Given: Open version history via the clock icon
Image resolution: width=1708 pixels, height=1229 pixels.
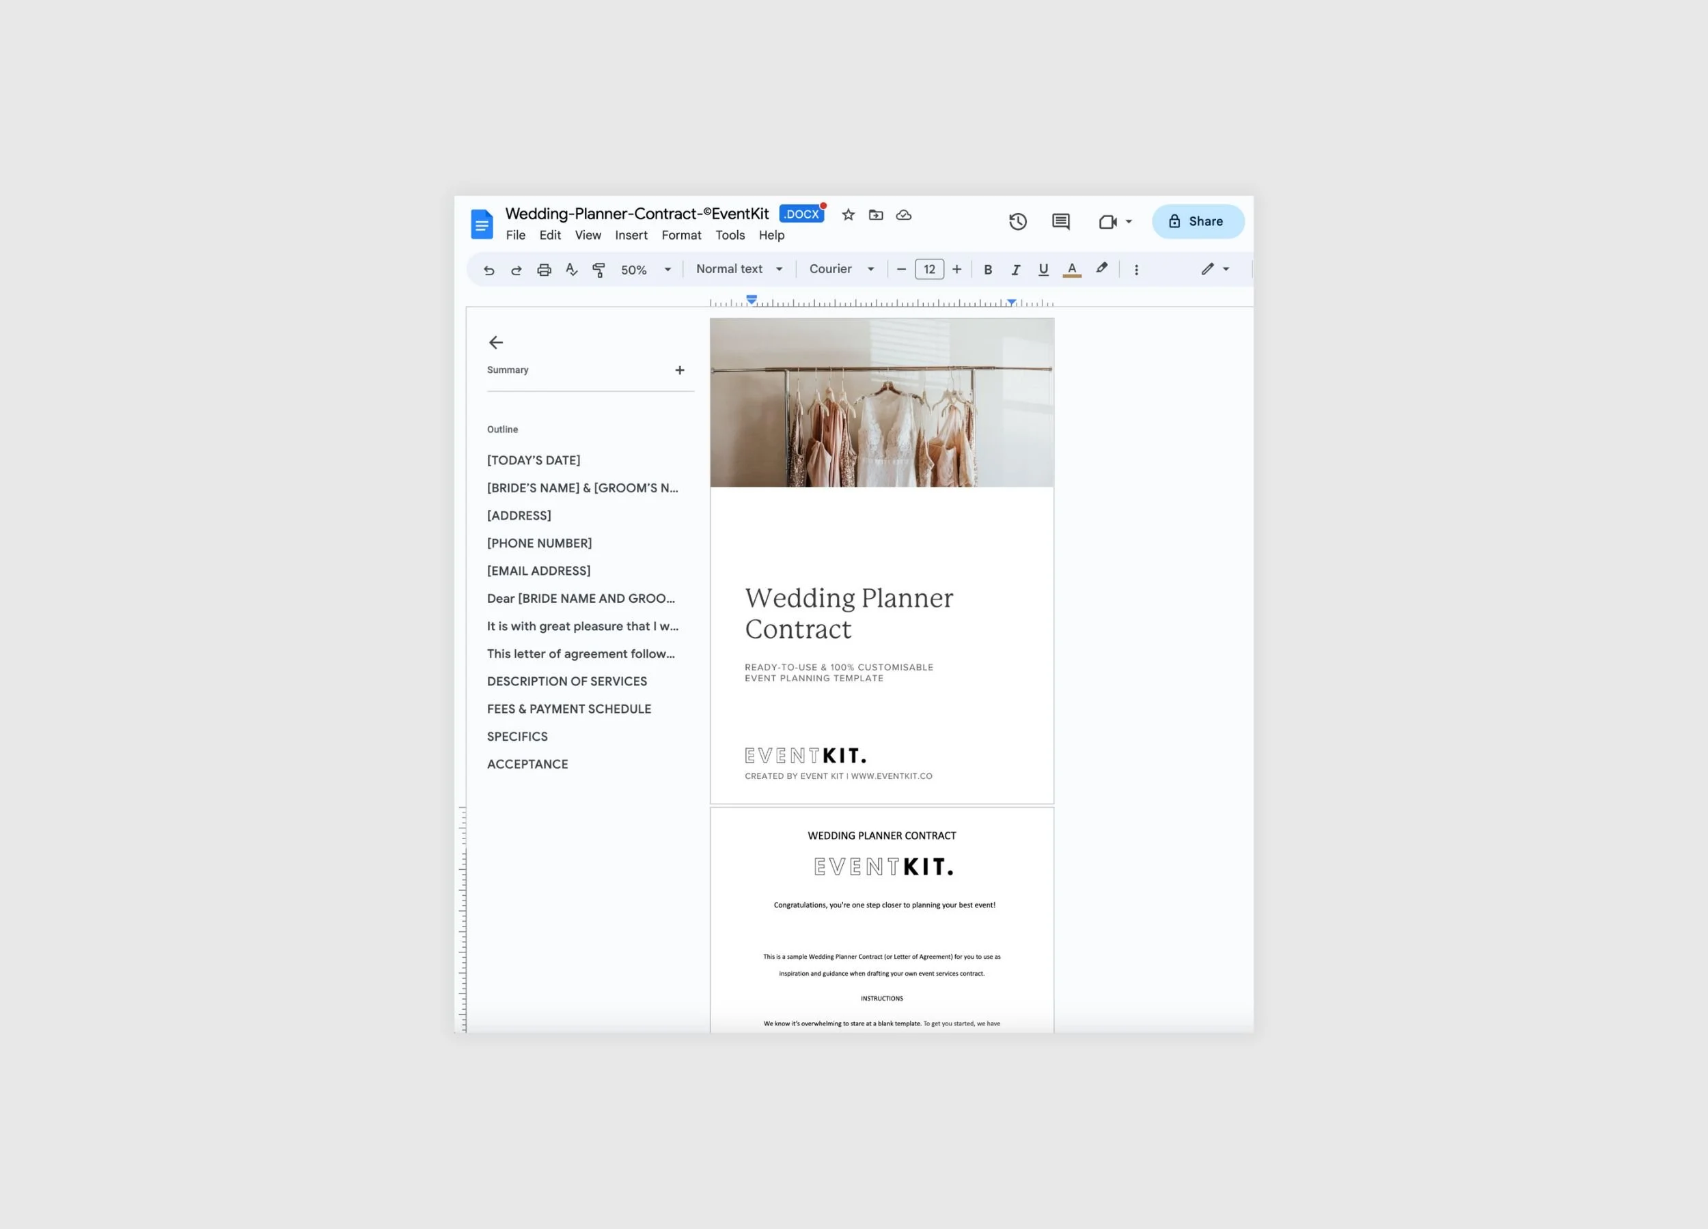Looking at the screenshot, I should [1017, 221].
